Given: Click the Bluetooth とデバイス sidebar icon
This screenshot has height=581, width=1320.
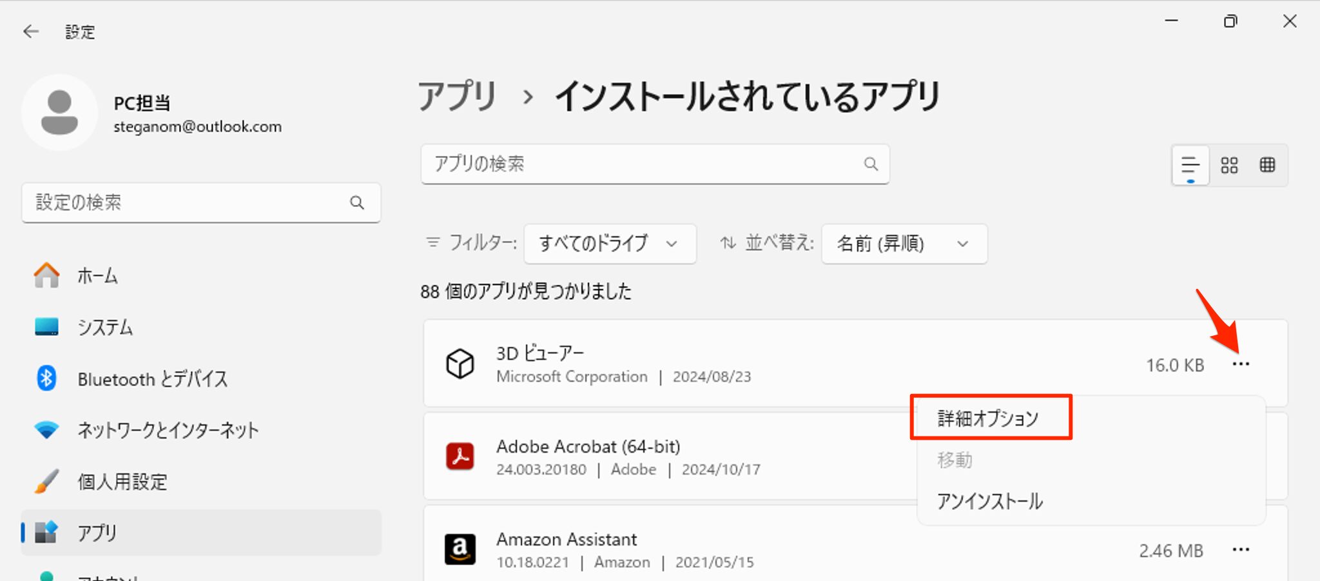Looking at the screenshot, I should point(46,379).
